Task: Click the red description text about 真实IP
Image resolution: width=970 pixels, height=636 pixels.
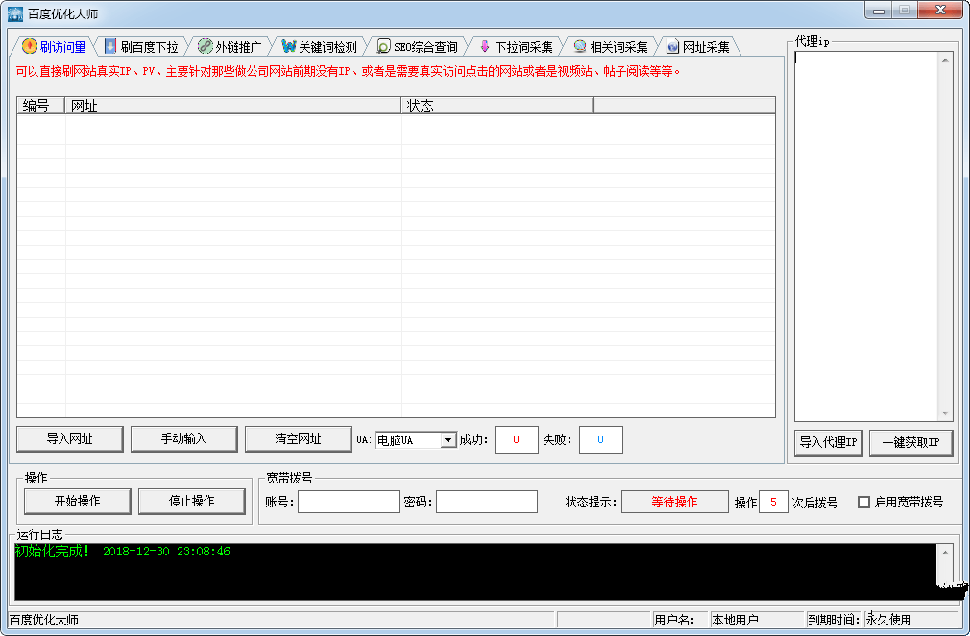Action: click(348, 72)
